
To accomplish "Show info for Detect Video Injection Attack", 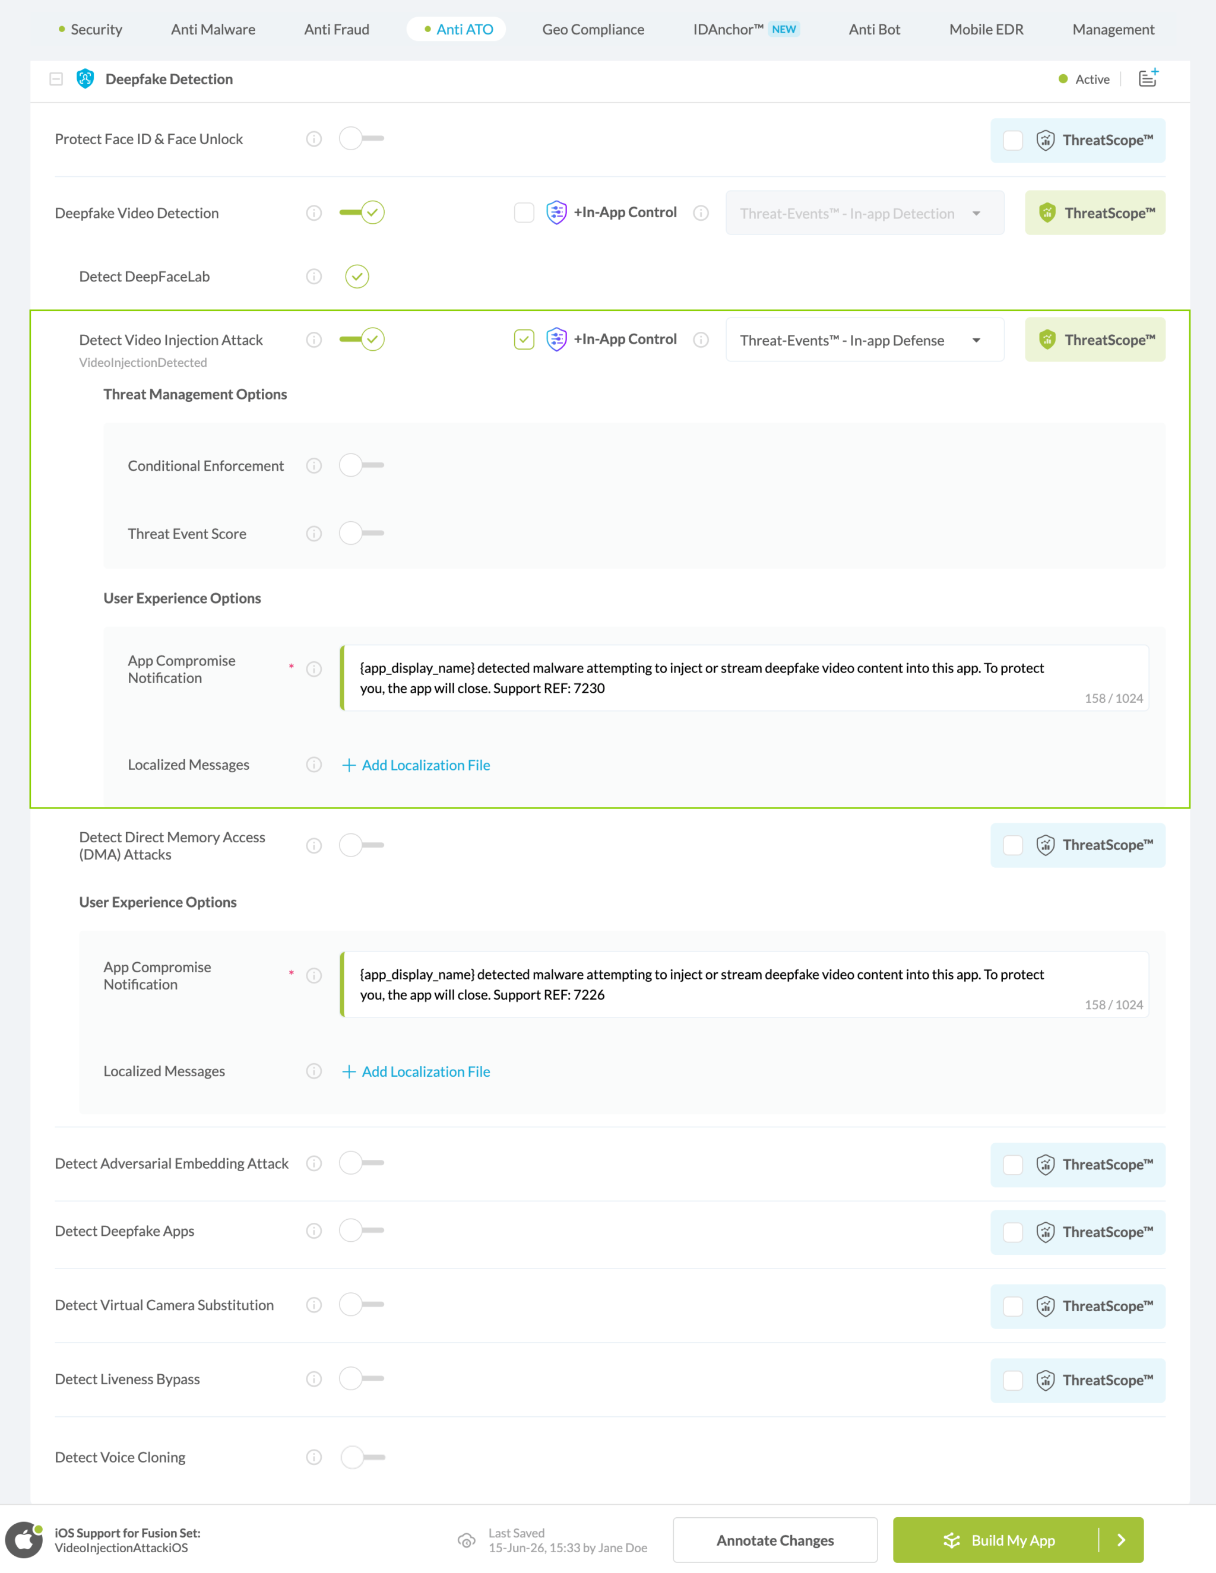I will coord(314,340).
